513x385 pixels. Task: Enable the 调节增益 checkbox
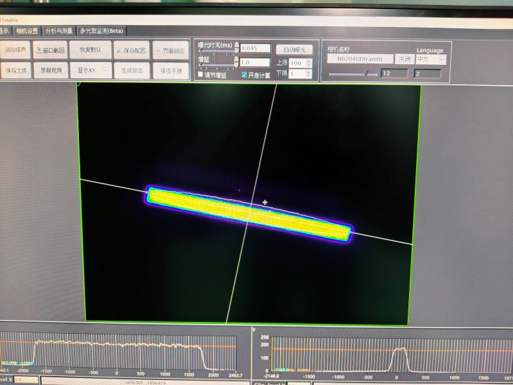coord(201,75)
